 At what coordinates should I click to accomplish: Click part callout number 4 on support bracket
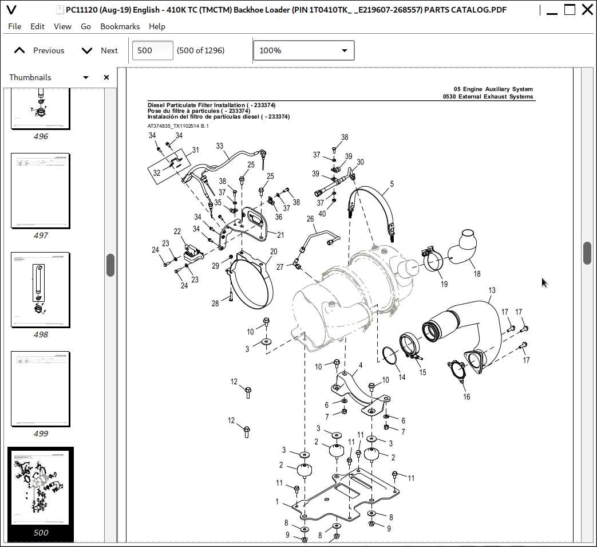(x=361, y=365)
